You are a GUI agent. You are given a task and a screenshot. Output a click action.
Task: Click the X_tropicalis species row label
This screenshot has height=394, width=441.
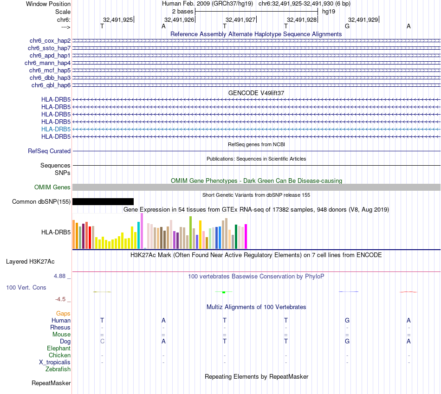click(x=55, y=362)
